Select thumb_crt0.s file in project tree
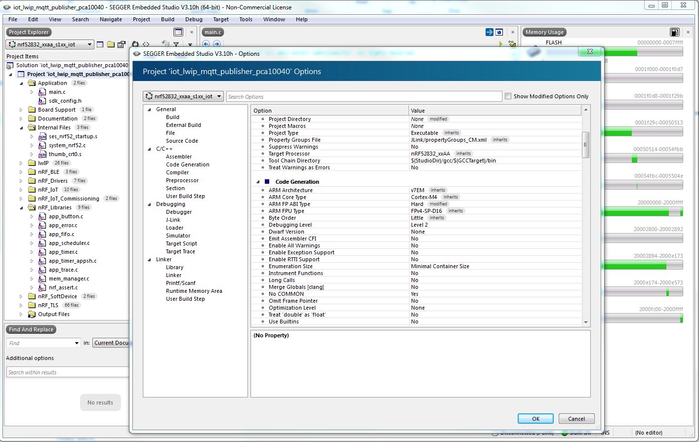The image size is (699, 442). [x=65, y=154]
